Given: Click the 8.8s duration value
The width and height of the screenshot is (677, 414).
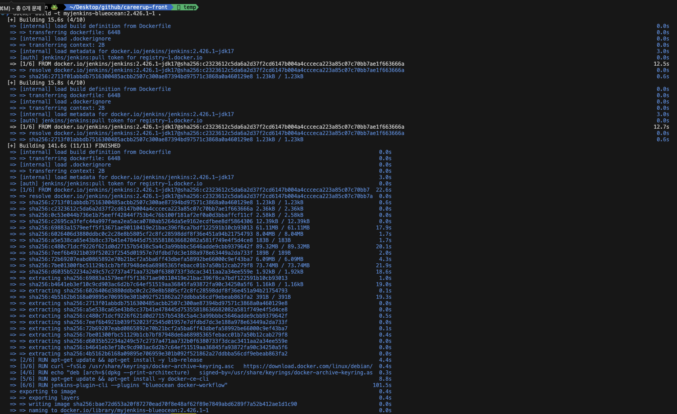Looking at the screenshot, I should (x=385, y=379).
